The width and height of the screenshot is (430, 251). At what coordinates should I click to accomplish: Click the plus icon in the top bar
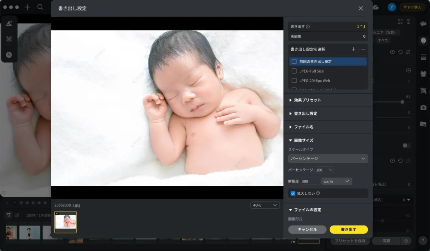(x=28, y=7)
